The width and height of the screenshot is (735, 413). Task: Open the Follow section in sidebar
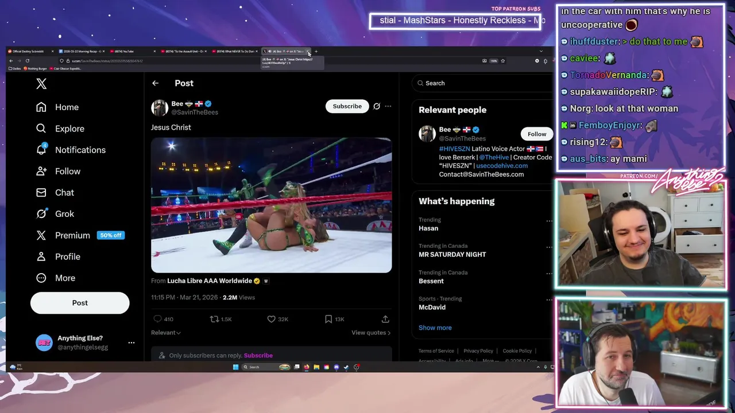[x=57, y=171]
